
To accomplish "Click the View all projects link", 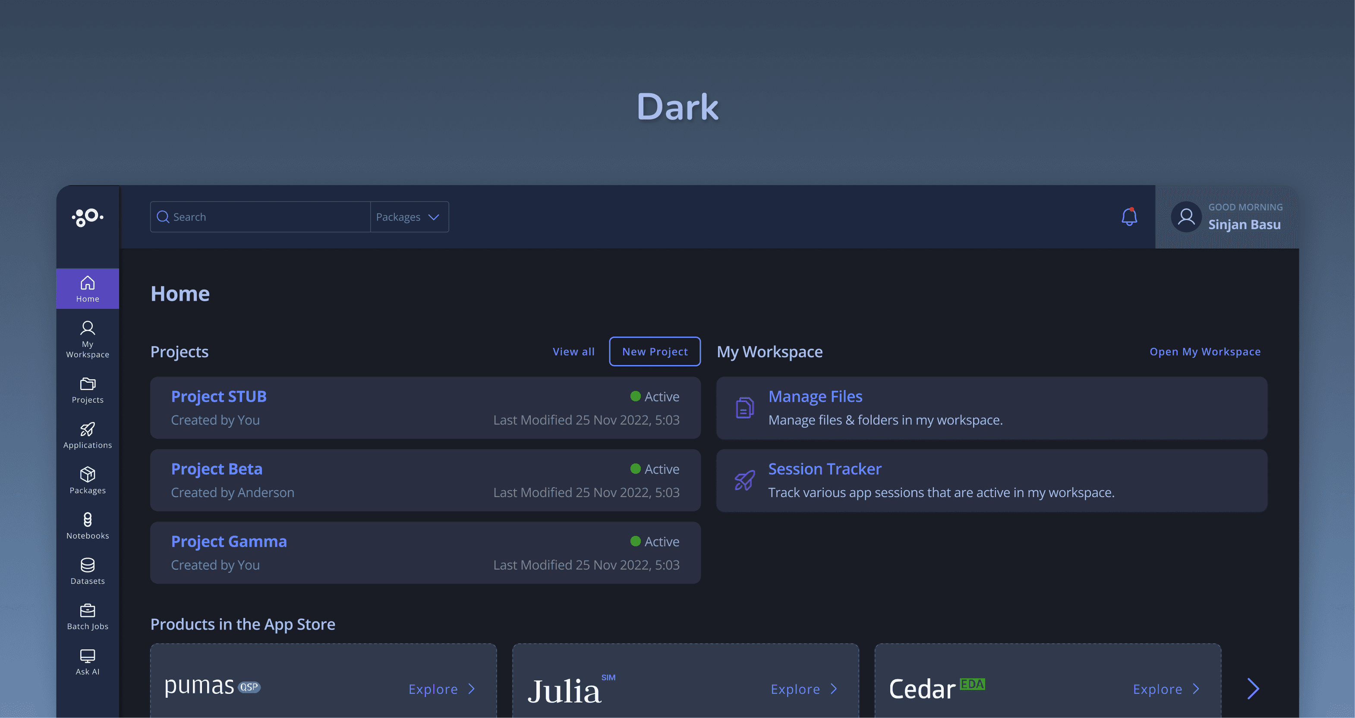I will (574, 351).
